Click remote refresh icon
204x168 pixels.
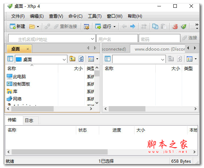pyautogui.click(x=179, y=59)
